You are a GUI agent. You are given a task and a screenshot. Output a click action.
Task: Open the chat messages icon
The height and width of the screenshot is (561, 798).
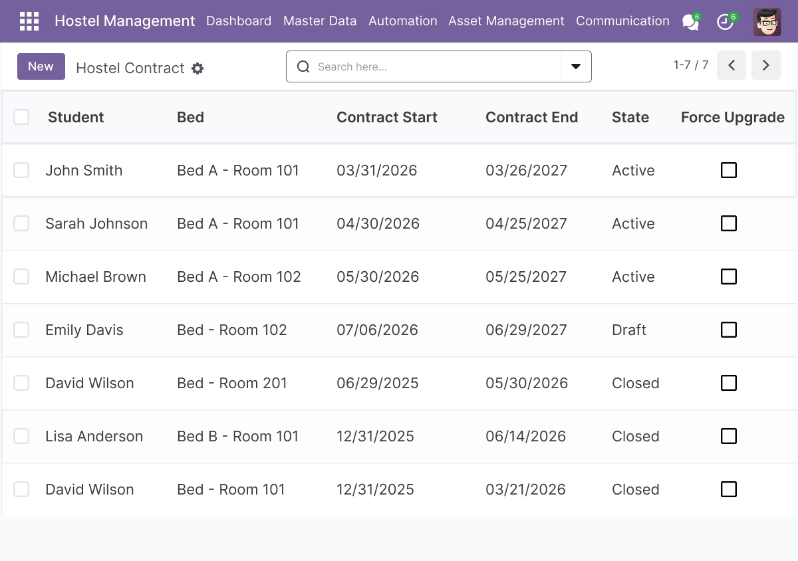pos(691,22)
